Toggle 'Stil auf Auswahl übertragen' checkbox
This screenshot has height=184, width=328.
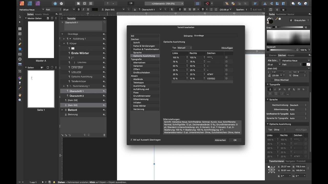click(x=131, y=140)
